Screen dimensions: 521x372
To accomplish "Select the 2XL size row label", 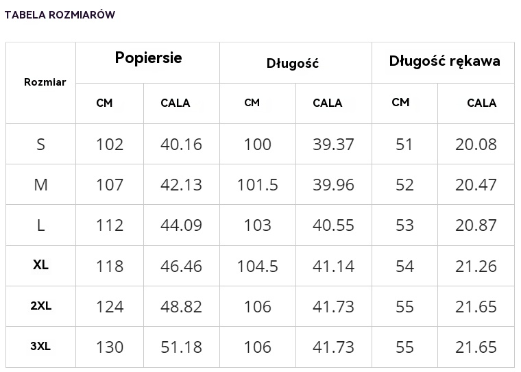I will 41,306.
